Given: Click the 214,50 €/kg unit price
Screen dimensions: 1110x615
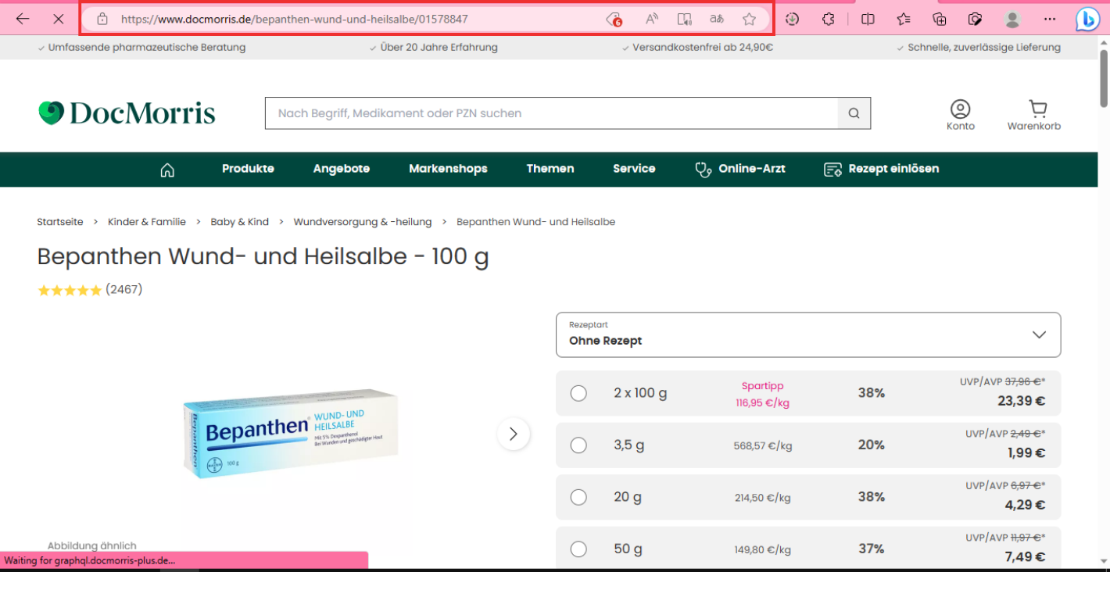Looking at the screenshot, I should 763,498.
